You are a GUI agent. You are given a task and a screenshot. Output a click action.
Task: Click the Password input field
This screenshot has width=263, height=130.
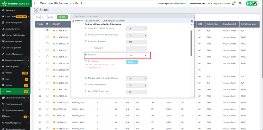point(137,49)
